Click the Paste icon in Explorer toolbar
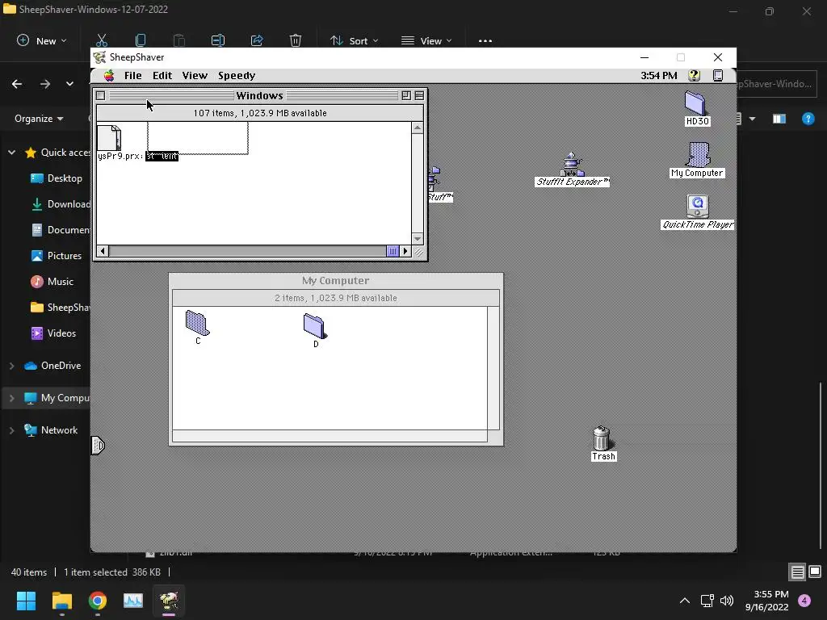The image size is (827, 620). click(x=179, y=40)
